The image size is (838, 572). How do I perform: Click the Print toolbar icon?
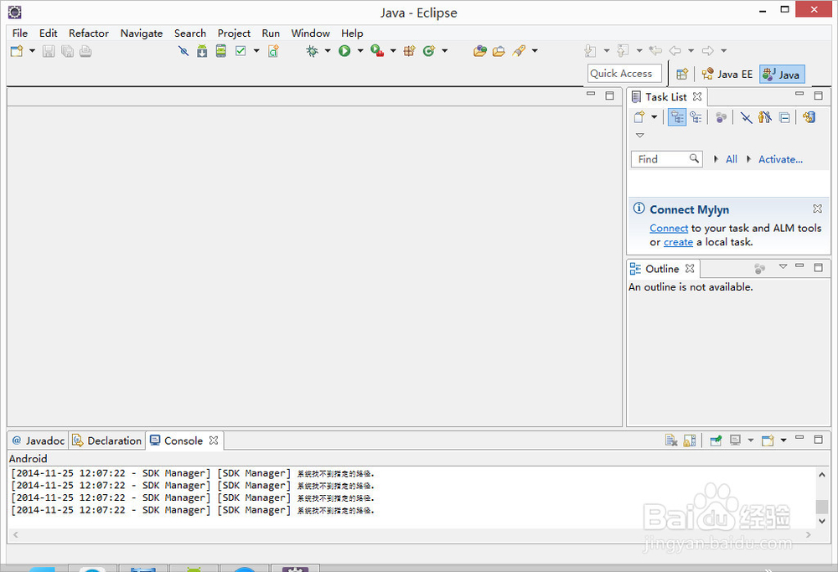tap(85, 51)
